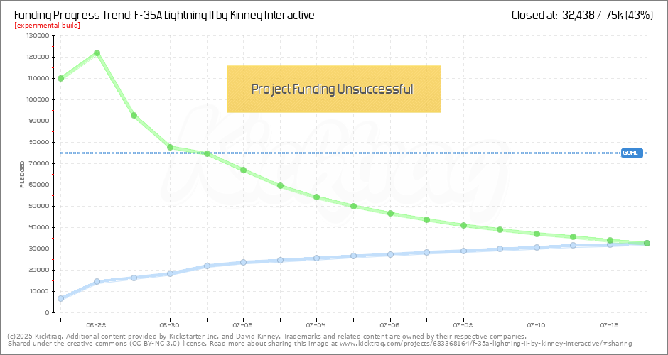Viewport: 668px width, 355px height.
Task: Click the first blue pledged data point
Action: pos(60,298)
